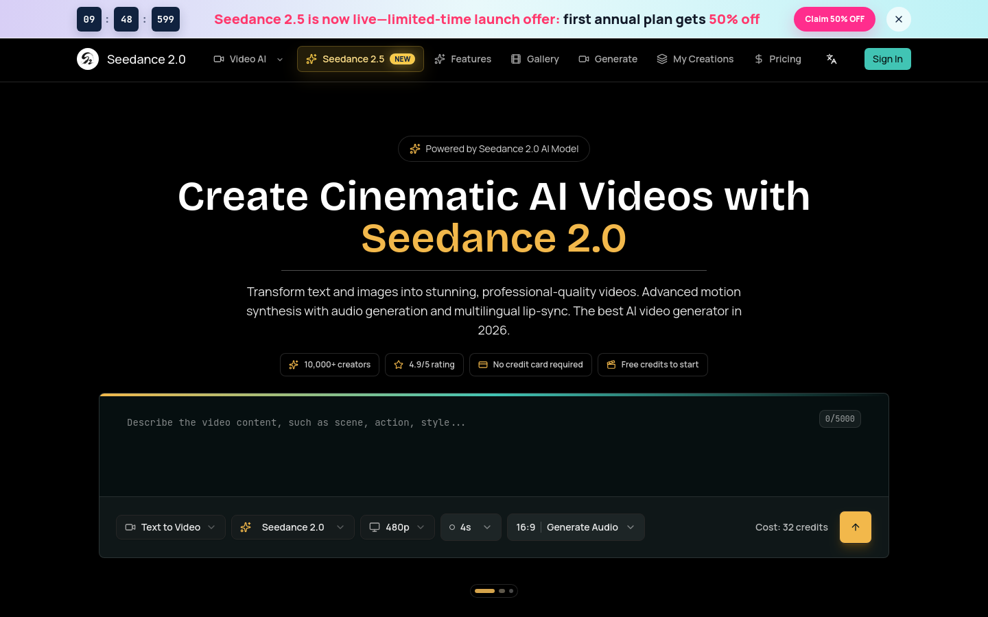988x617 pixels.
Task: Click the countdown box showing 599
Action: (x=165, y=19)
